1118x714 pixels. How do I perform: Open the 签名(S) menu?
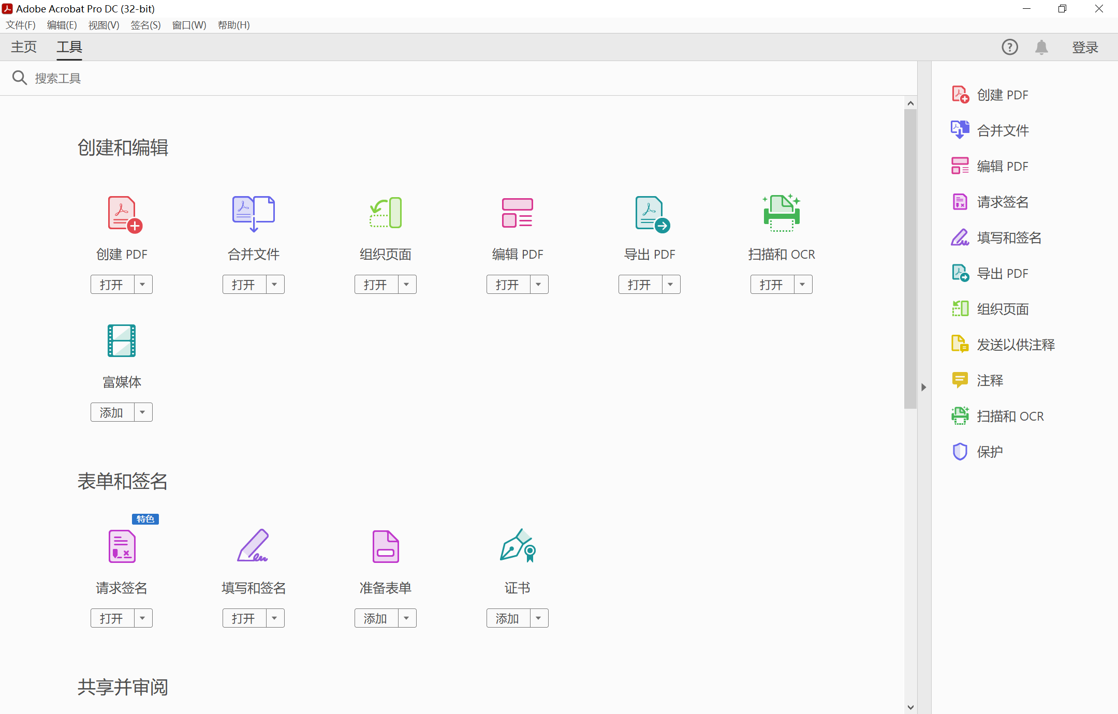click(146, 25)
